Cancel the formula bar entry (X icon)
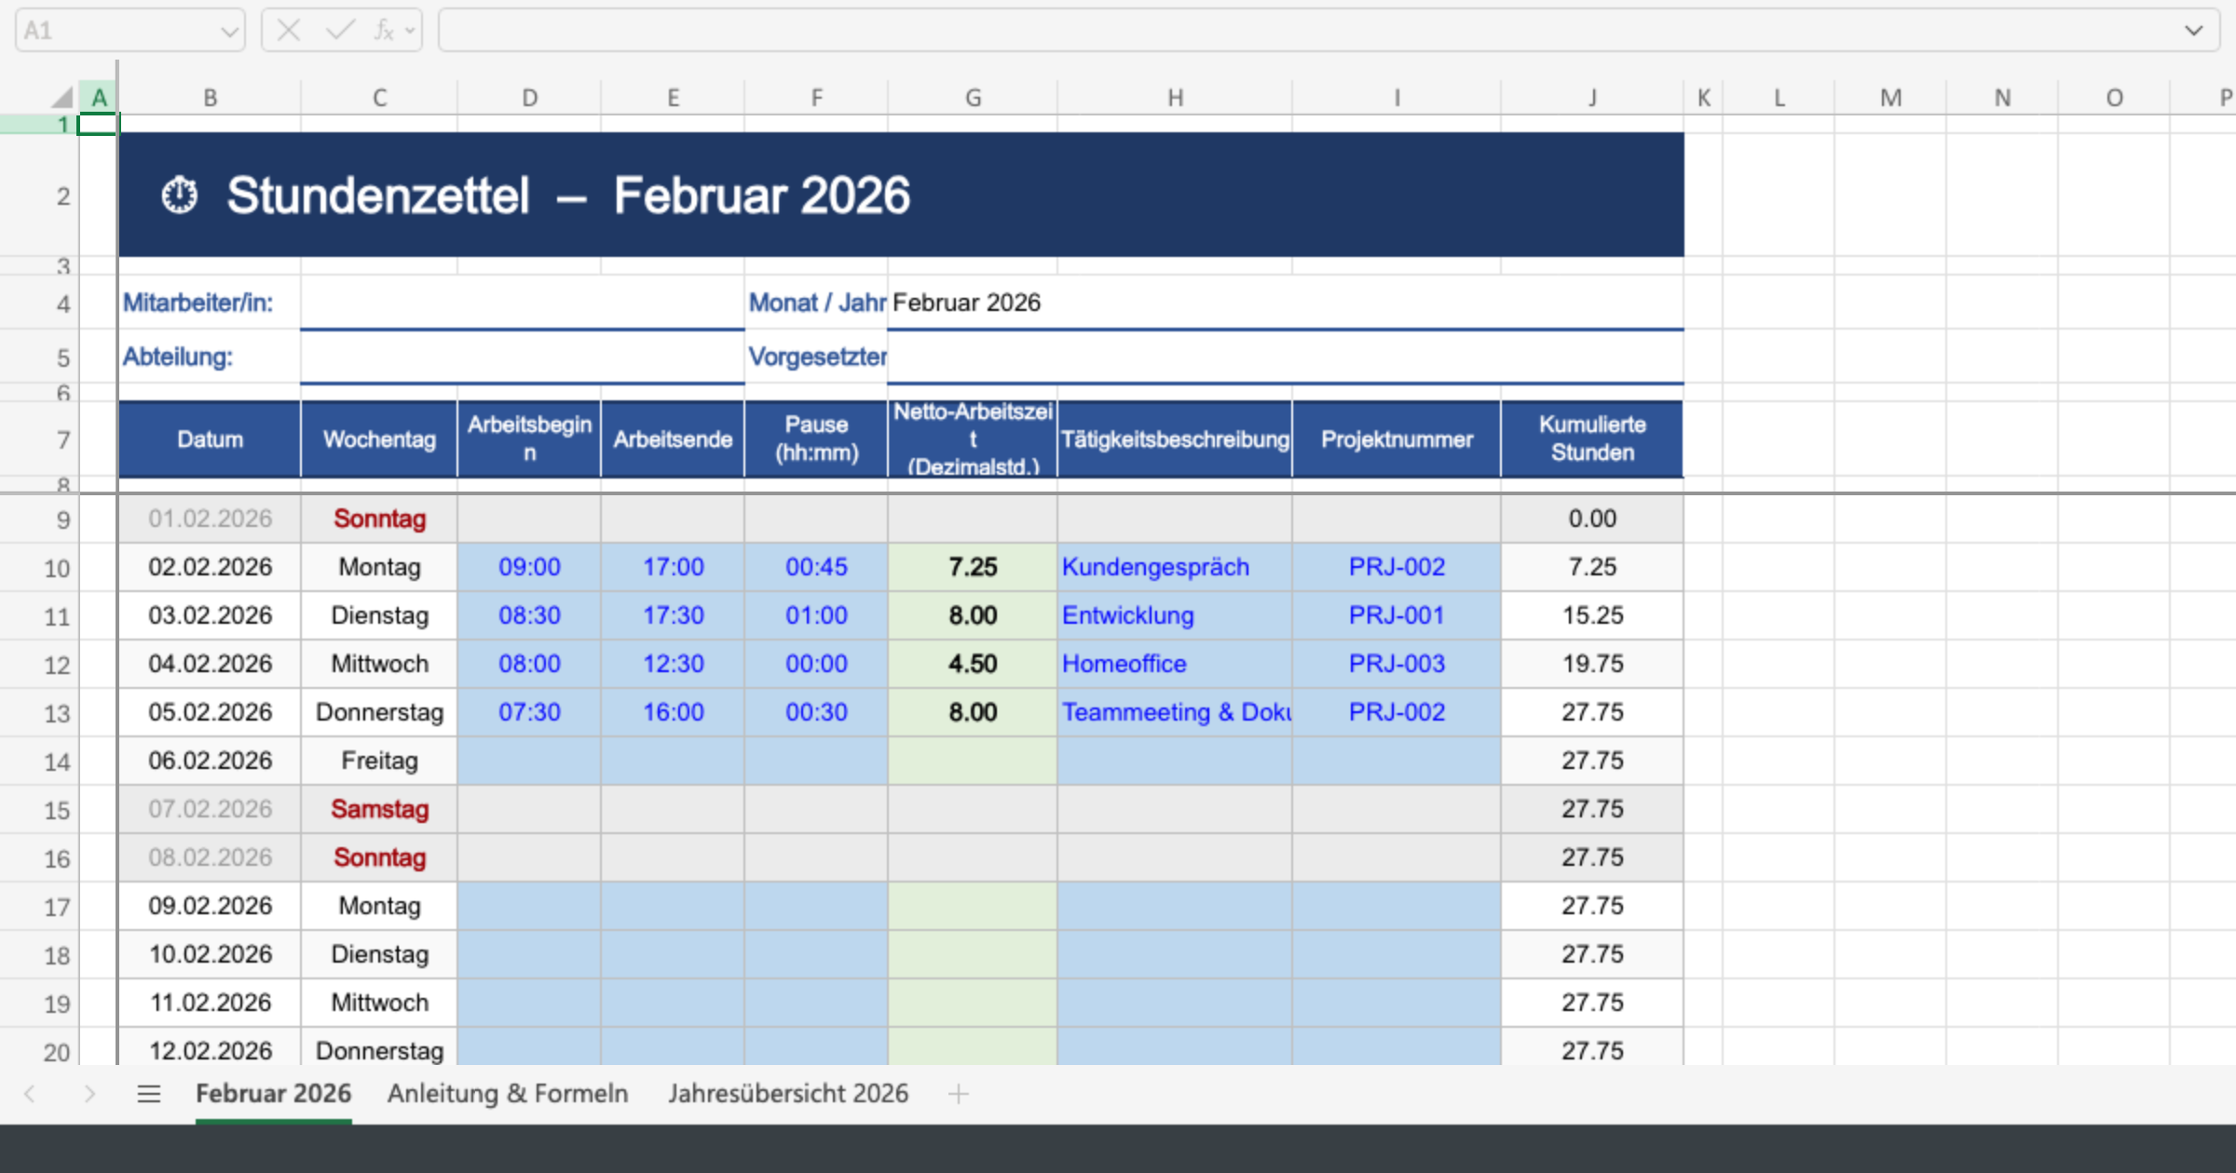Viewport: 2236px width, 1173px height. (x=289, y=31)
